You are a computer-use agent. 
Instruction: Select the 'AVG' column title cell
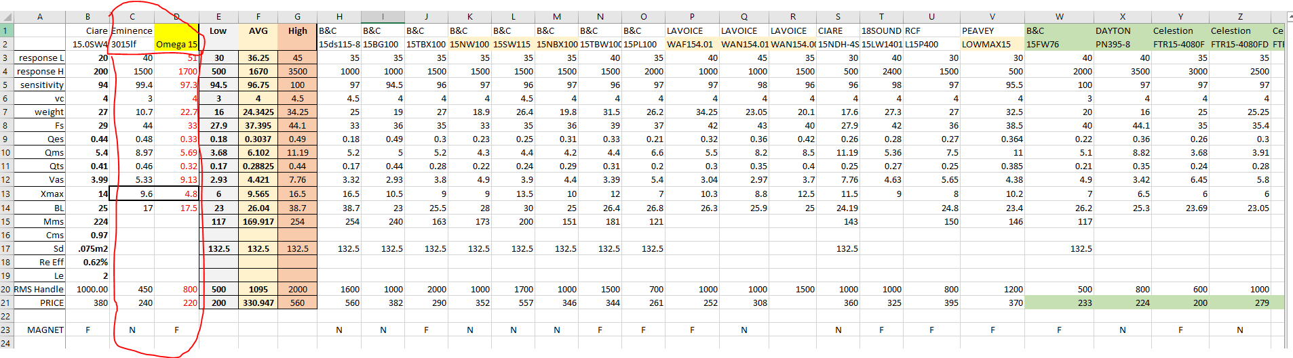tap(258, 30)
